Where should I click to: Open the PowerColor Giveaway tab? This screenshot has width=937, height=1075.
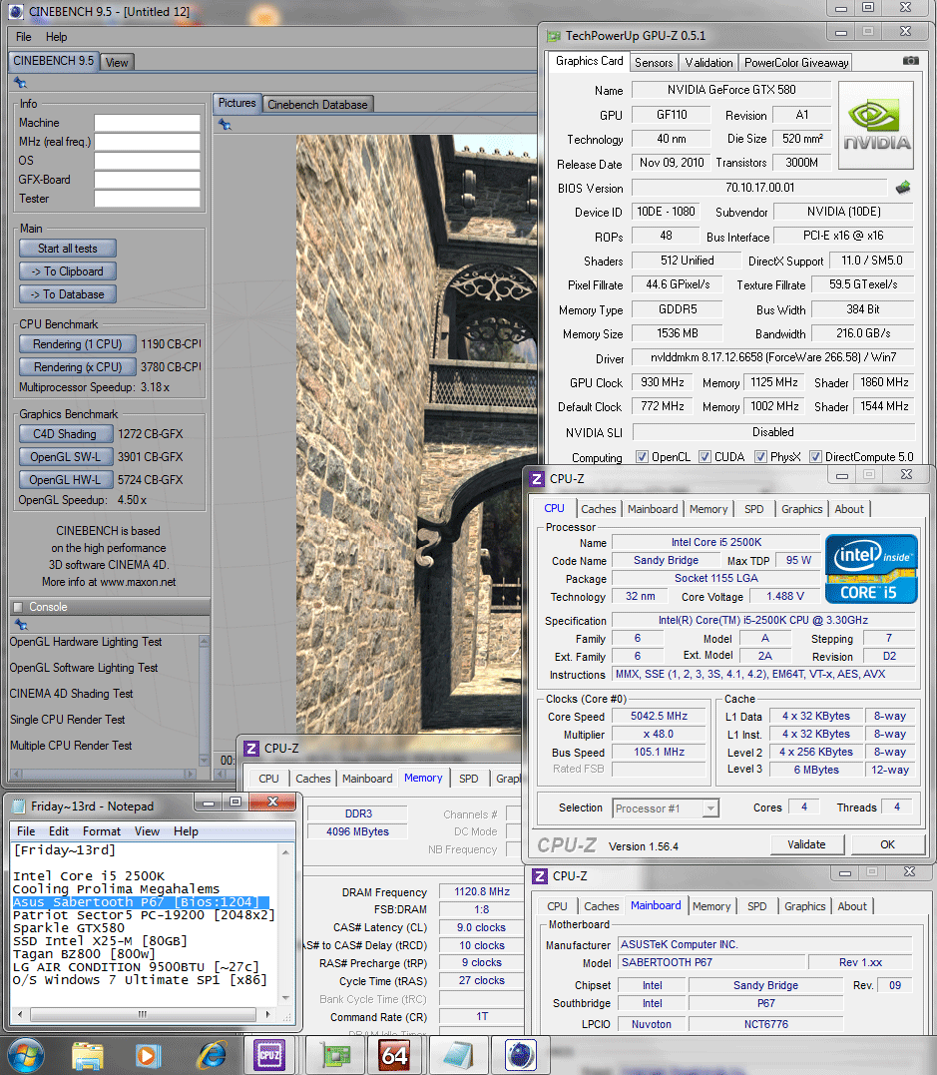[795, 63]
